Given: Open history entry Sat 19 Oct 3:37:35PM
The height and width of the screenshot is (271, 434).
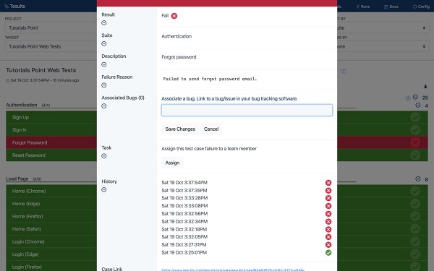Looking at the screenshot, I should (184, 190).
